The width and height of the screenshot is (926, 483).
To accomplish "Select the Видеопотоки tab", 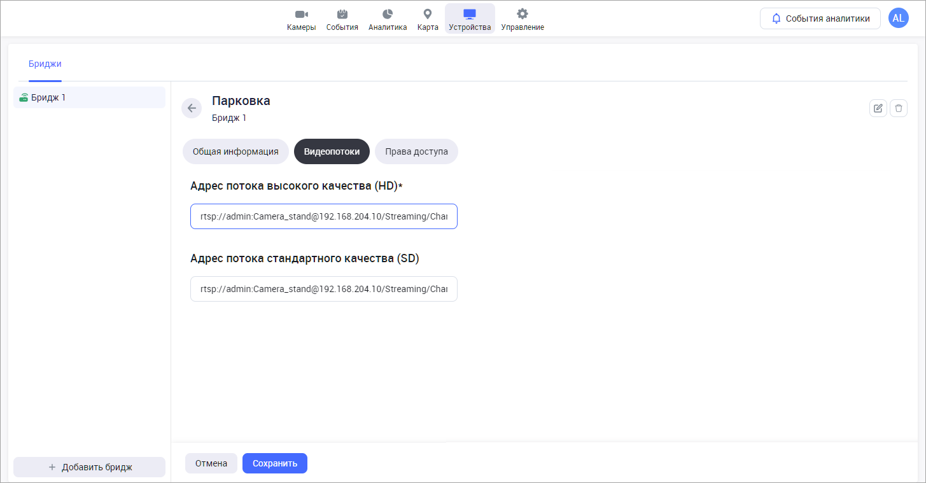I will [x=332, y=151].
